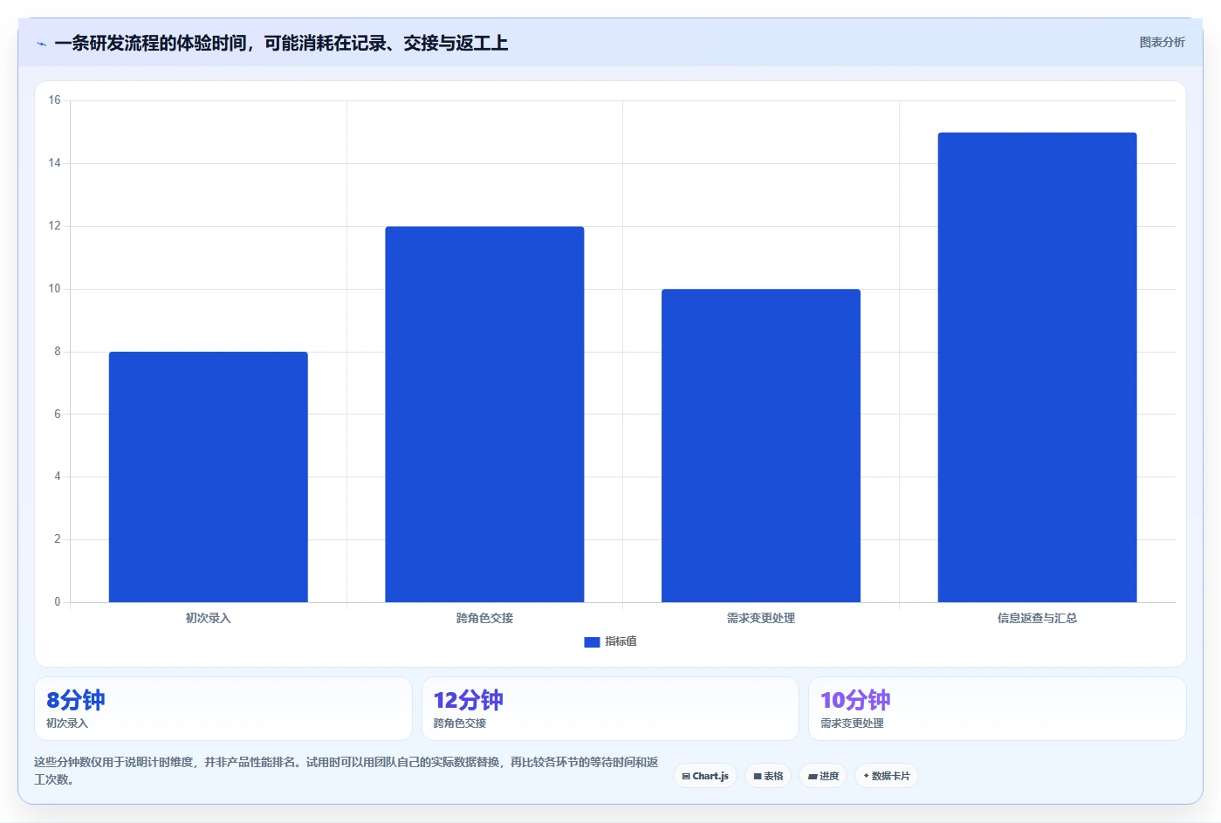Screen dimensions: 1221x823
Task: Click the lightning icon beside the title
Action: [41, 44]
